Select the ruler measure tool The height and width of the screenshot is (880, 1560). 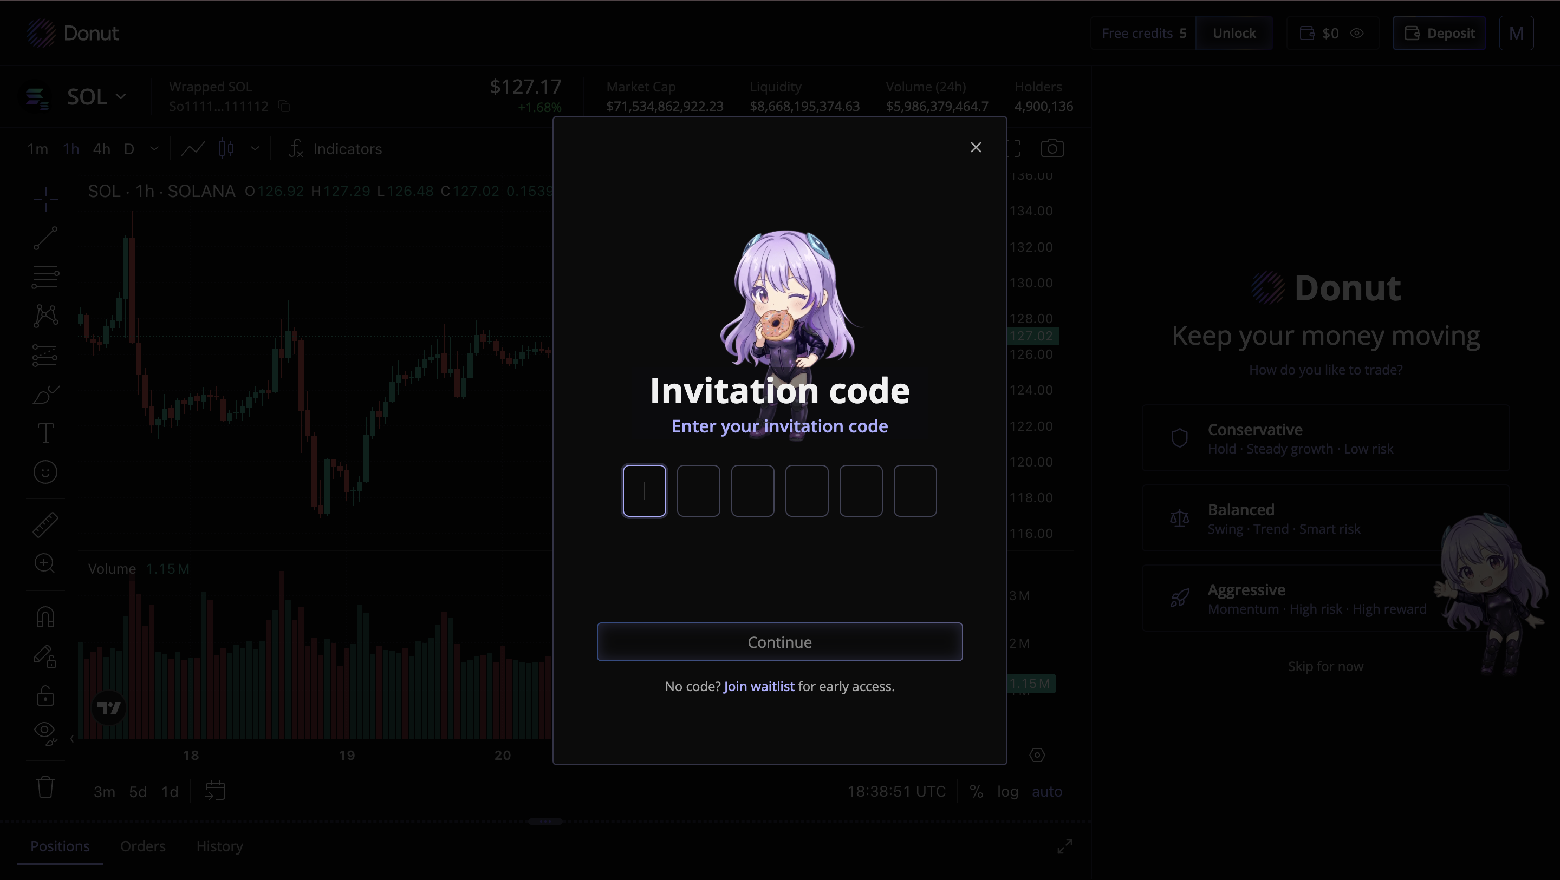coord(45,525)
